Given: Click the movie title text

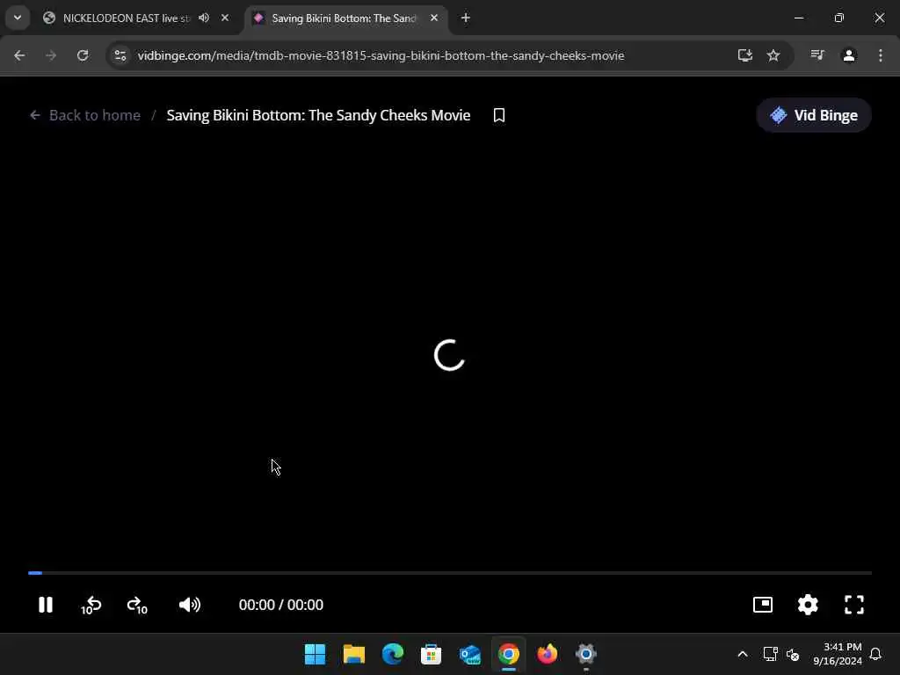Looking at the screenshot, I should click(x=318, y=115).
